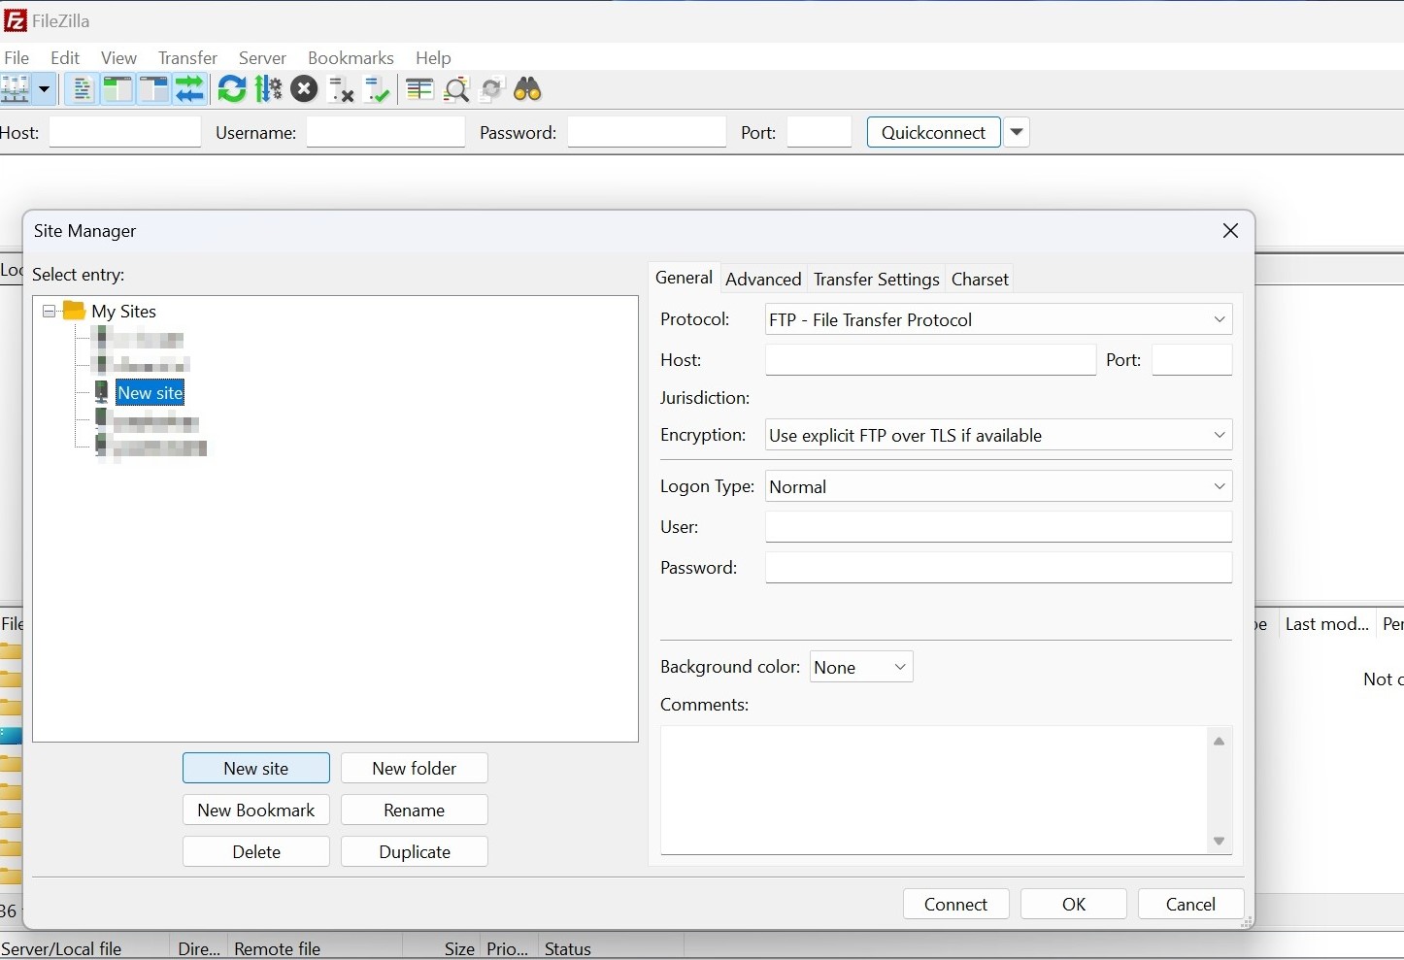Open the Background color dropdown

[x=861, y=668]
